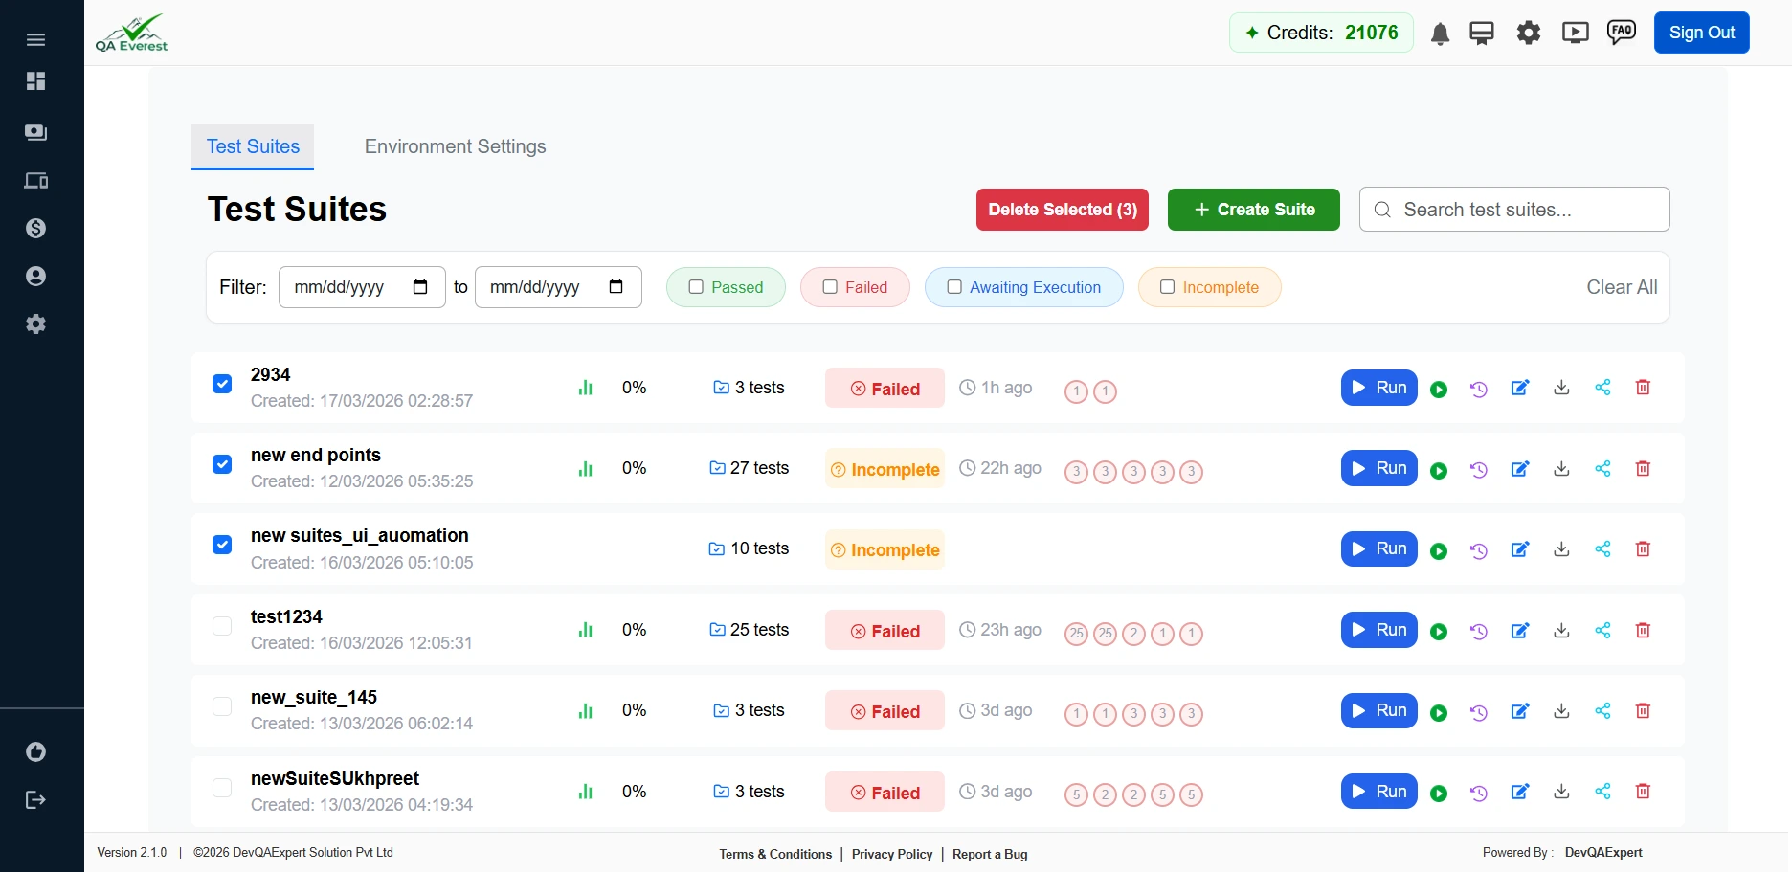Screen dimensions: 1792x872
Task: Run the newSuiteSUkhpreet suite
Action: point(1379,792)
